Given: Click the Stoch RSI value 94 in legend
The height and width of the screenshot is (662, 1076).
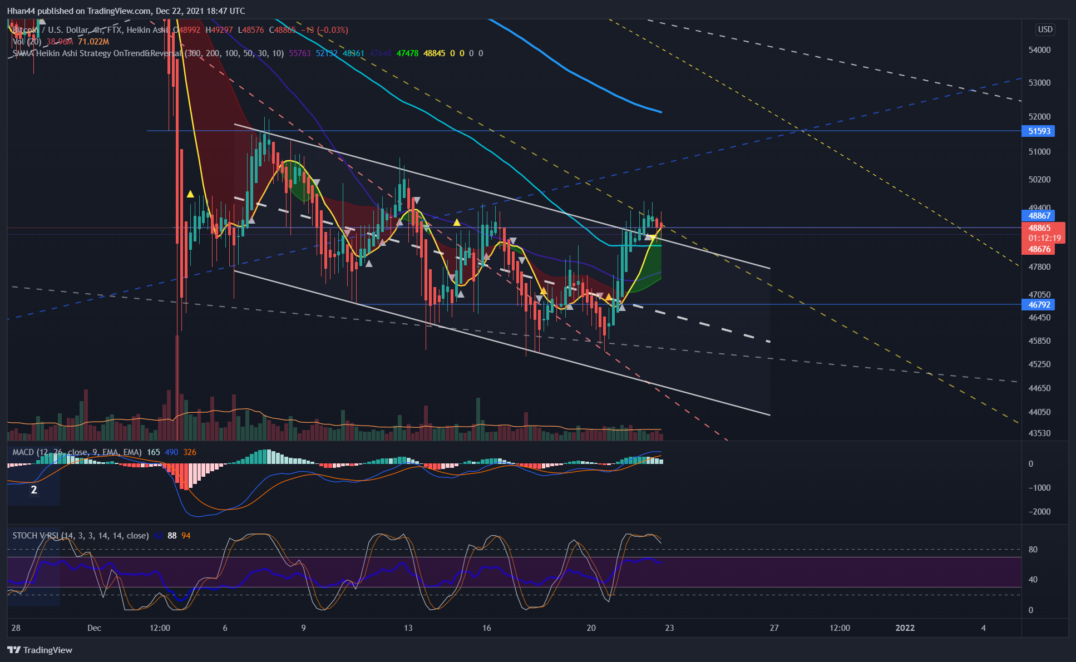Looking at the screenshot, I should [186, 536].
